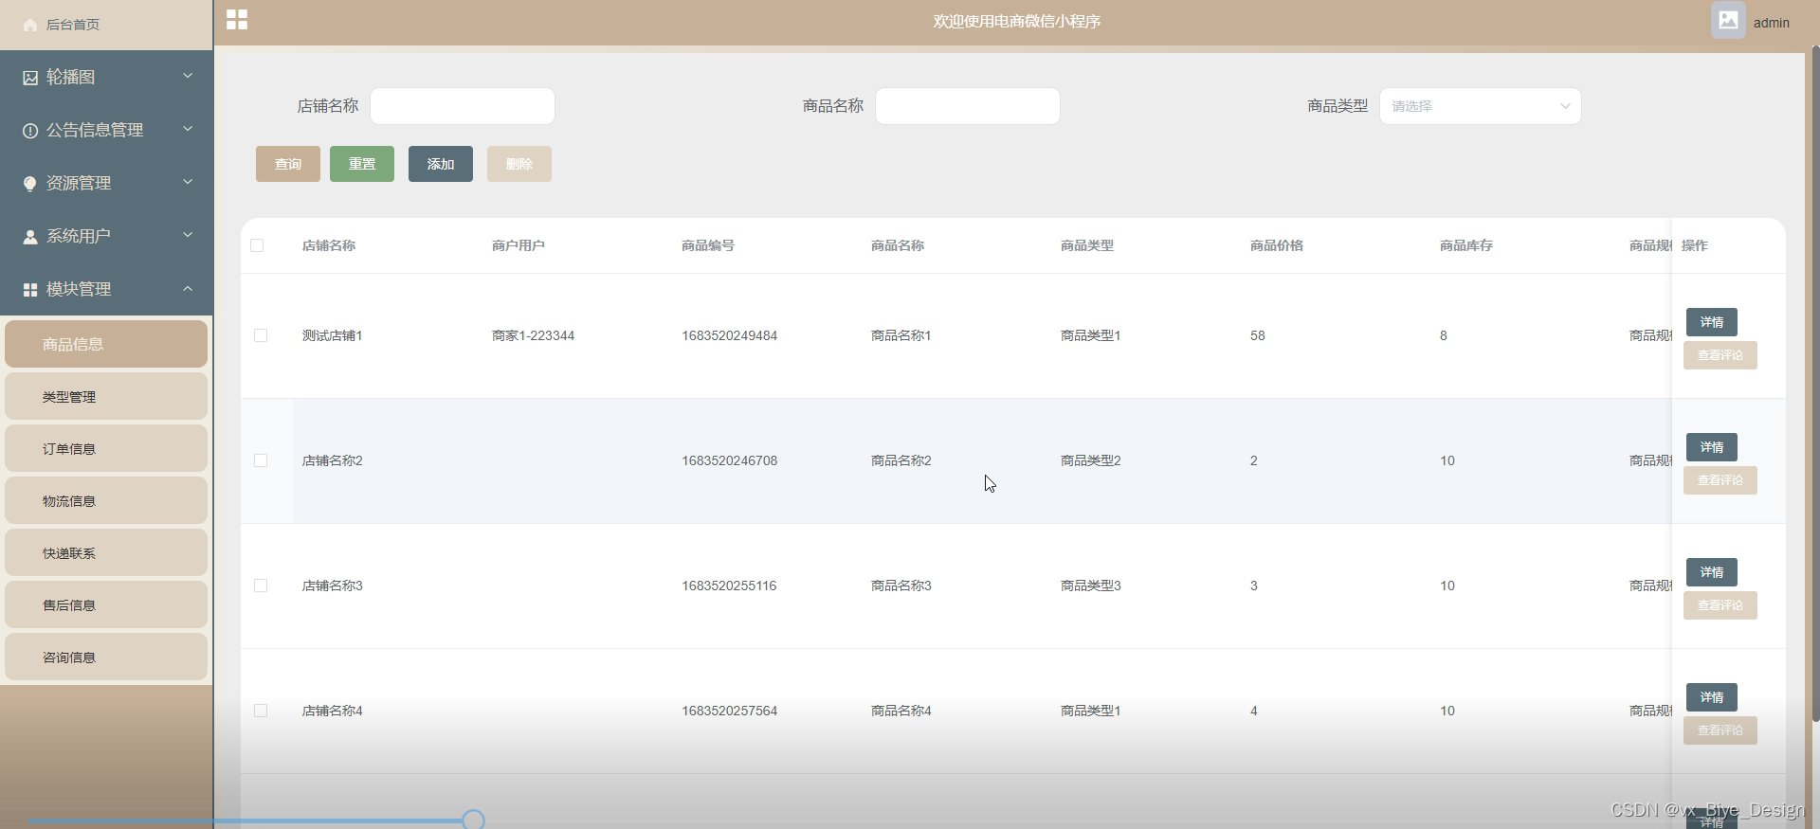Click the 商品库存 column header

coord(1466,245)
